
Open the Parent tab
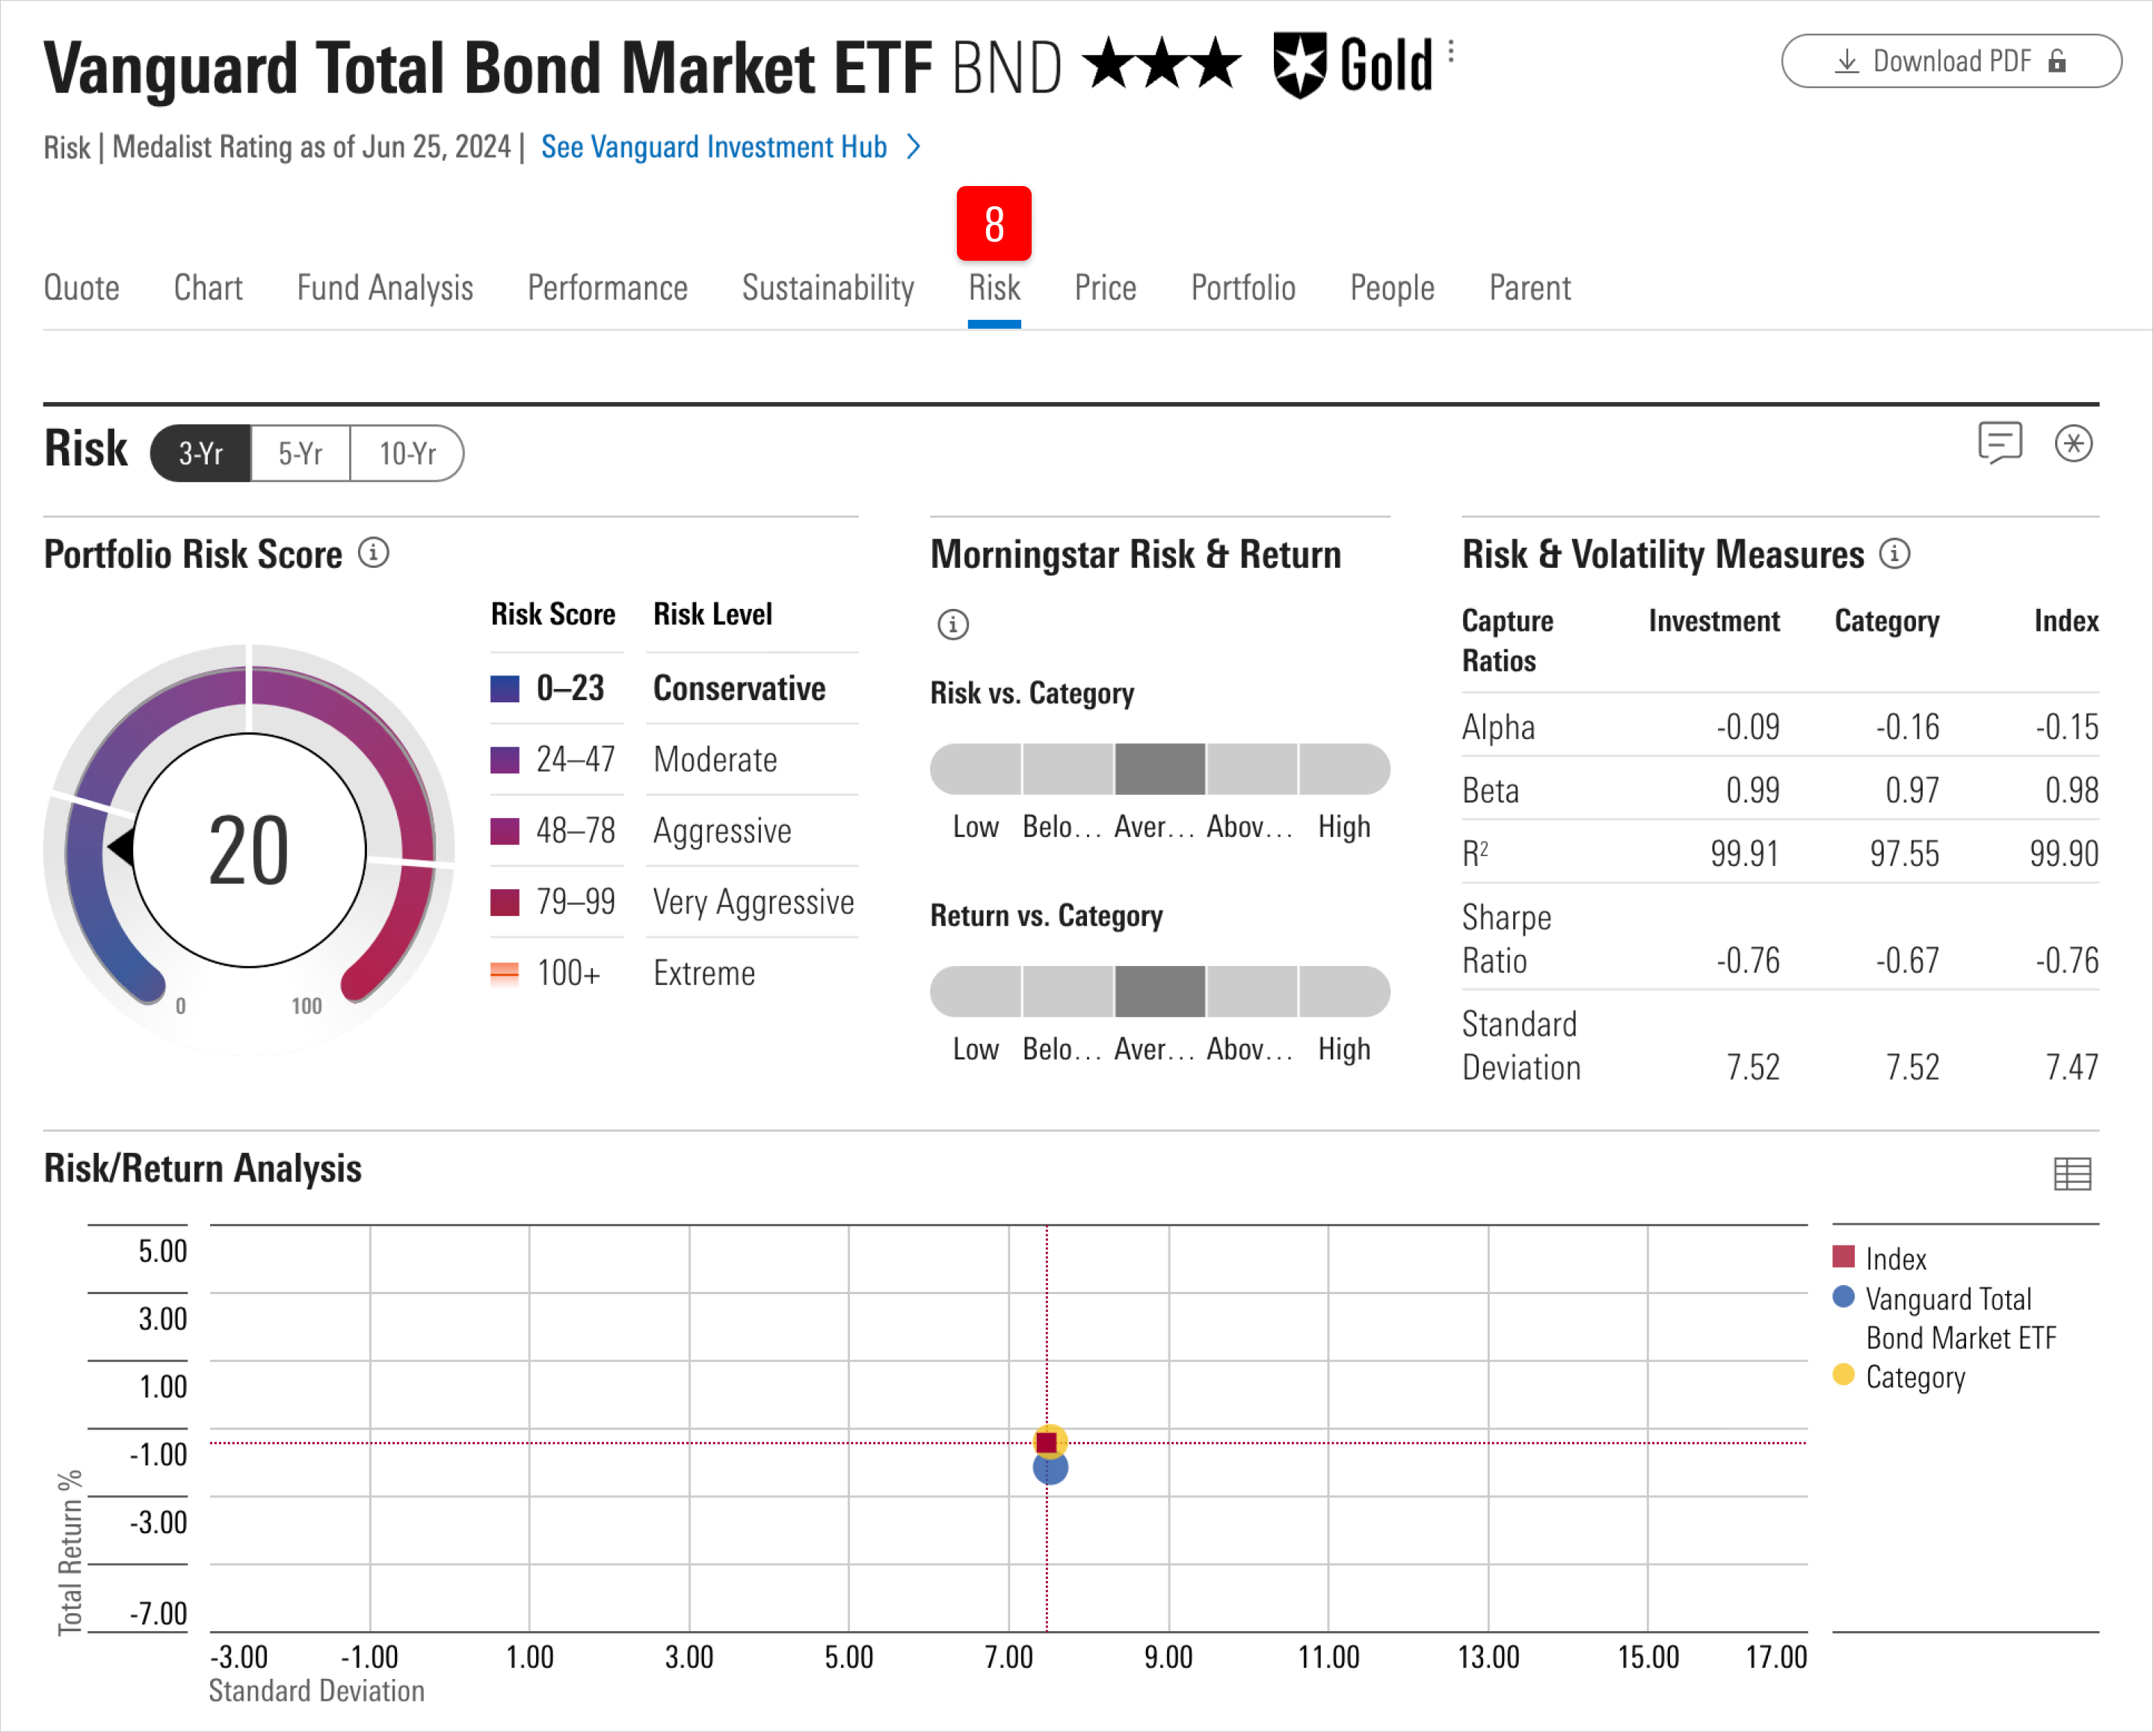tap(1530, 288)
